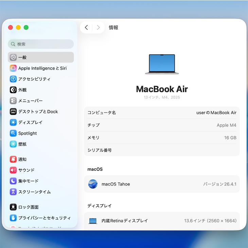Viewport: 248px width, 248px height.
Task: Open the ロック画面 lock icon
Action: tap(13, 207)
